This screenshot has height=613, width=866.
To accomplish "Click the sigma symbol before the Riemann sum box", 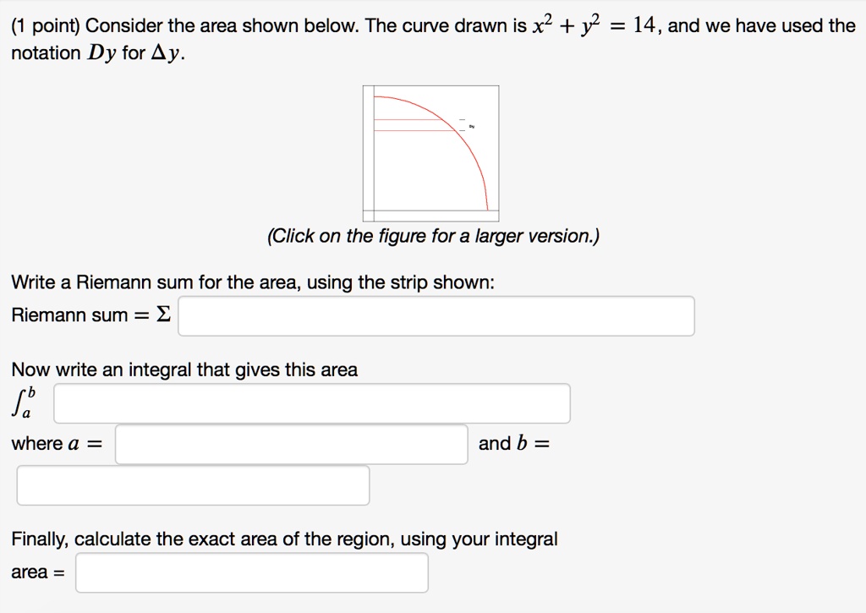I will coord(167,315).
